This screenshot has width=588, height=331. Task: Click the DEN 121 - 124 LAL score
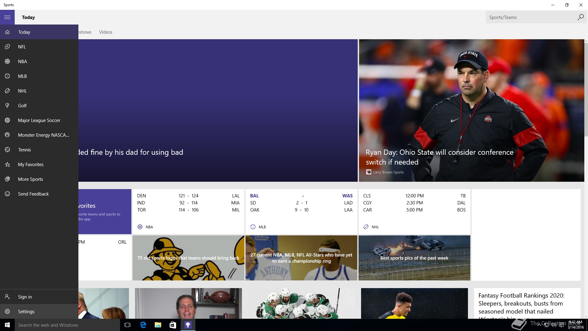[188, 196]
